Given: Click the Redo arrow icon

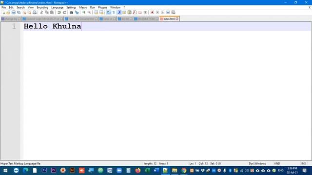Looking at the screenshot, I should click(x=64, y=13).
